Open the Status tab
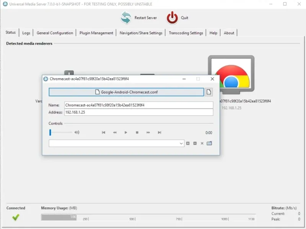The height and width of the screenshot is (229, 306). [x=10, y=32]
